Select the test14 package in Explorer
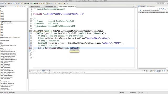The image size is (168, 94). [2, 20]
